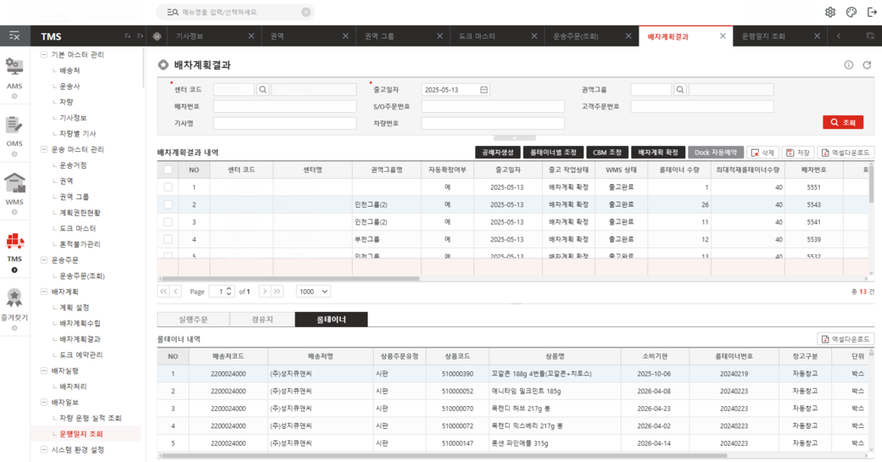Open the 즐겨찾기 favorites star icon
The image size is (882, 462).
click(14, 298)
